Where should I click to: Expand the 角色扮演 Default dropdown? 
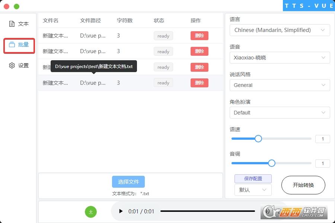click(x=280, y=113)
